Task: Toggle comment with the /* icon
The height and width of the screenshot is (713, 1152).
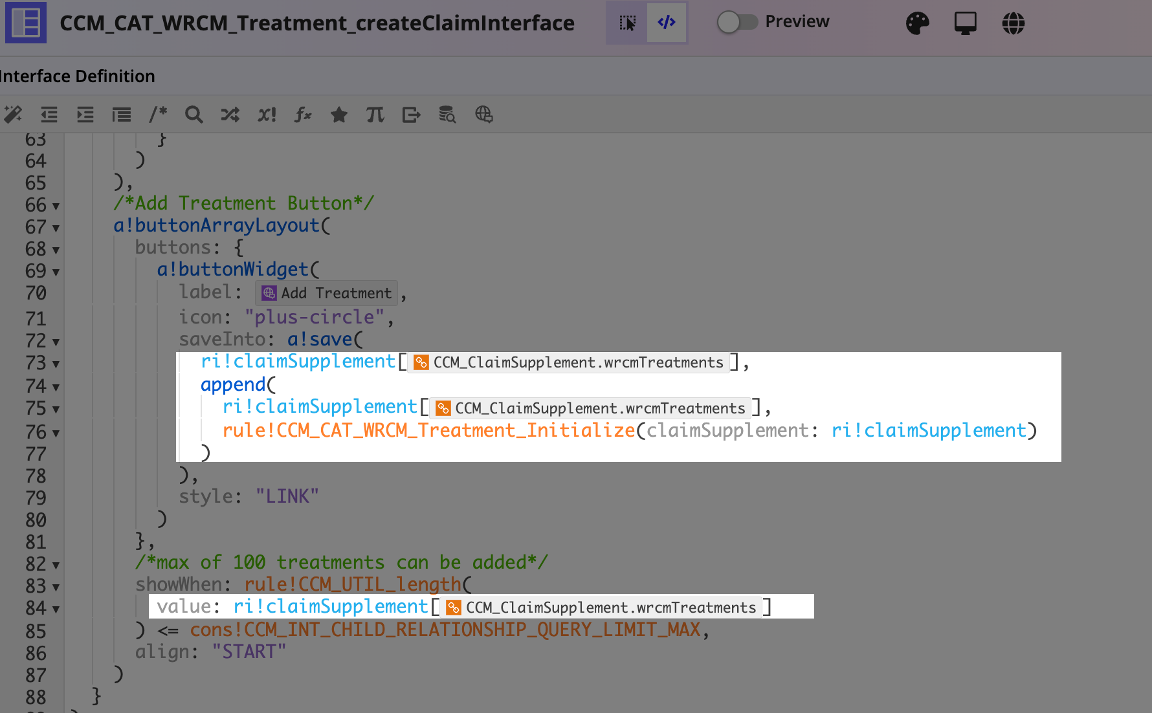Action: (x=158, y=115)
